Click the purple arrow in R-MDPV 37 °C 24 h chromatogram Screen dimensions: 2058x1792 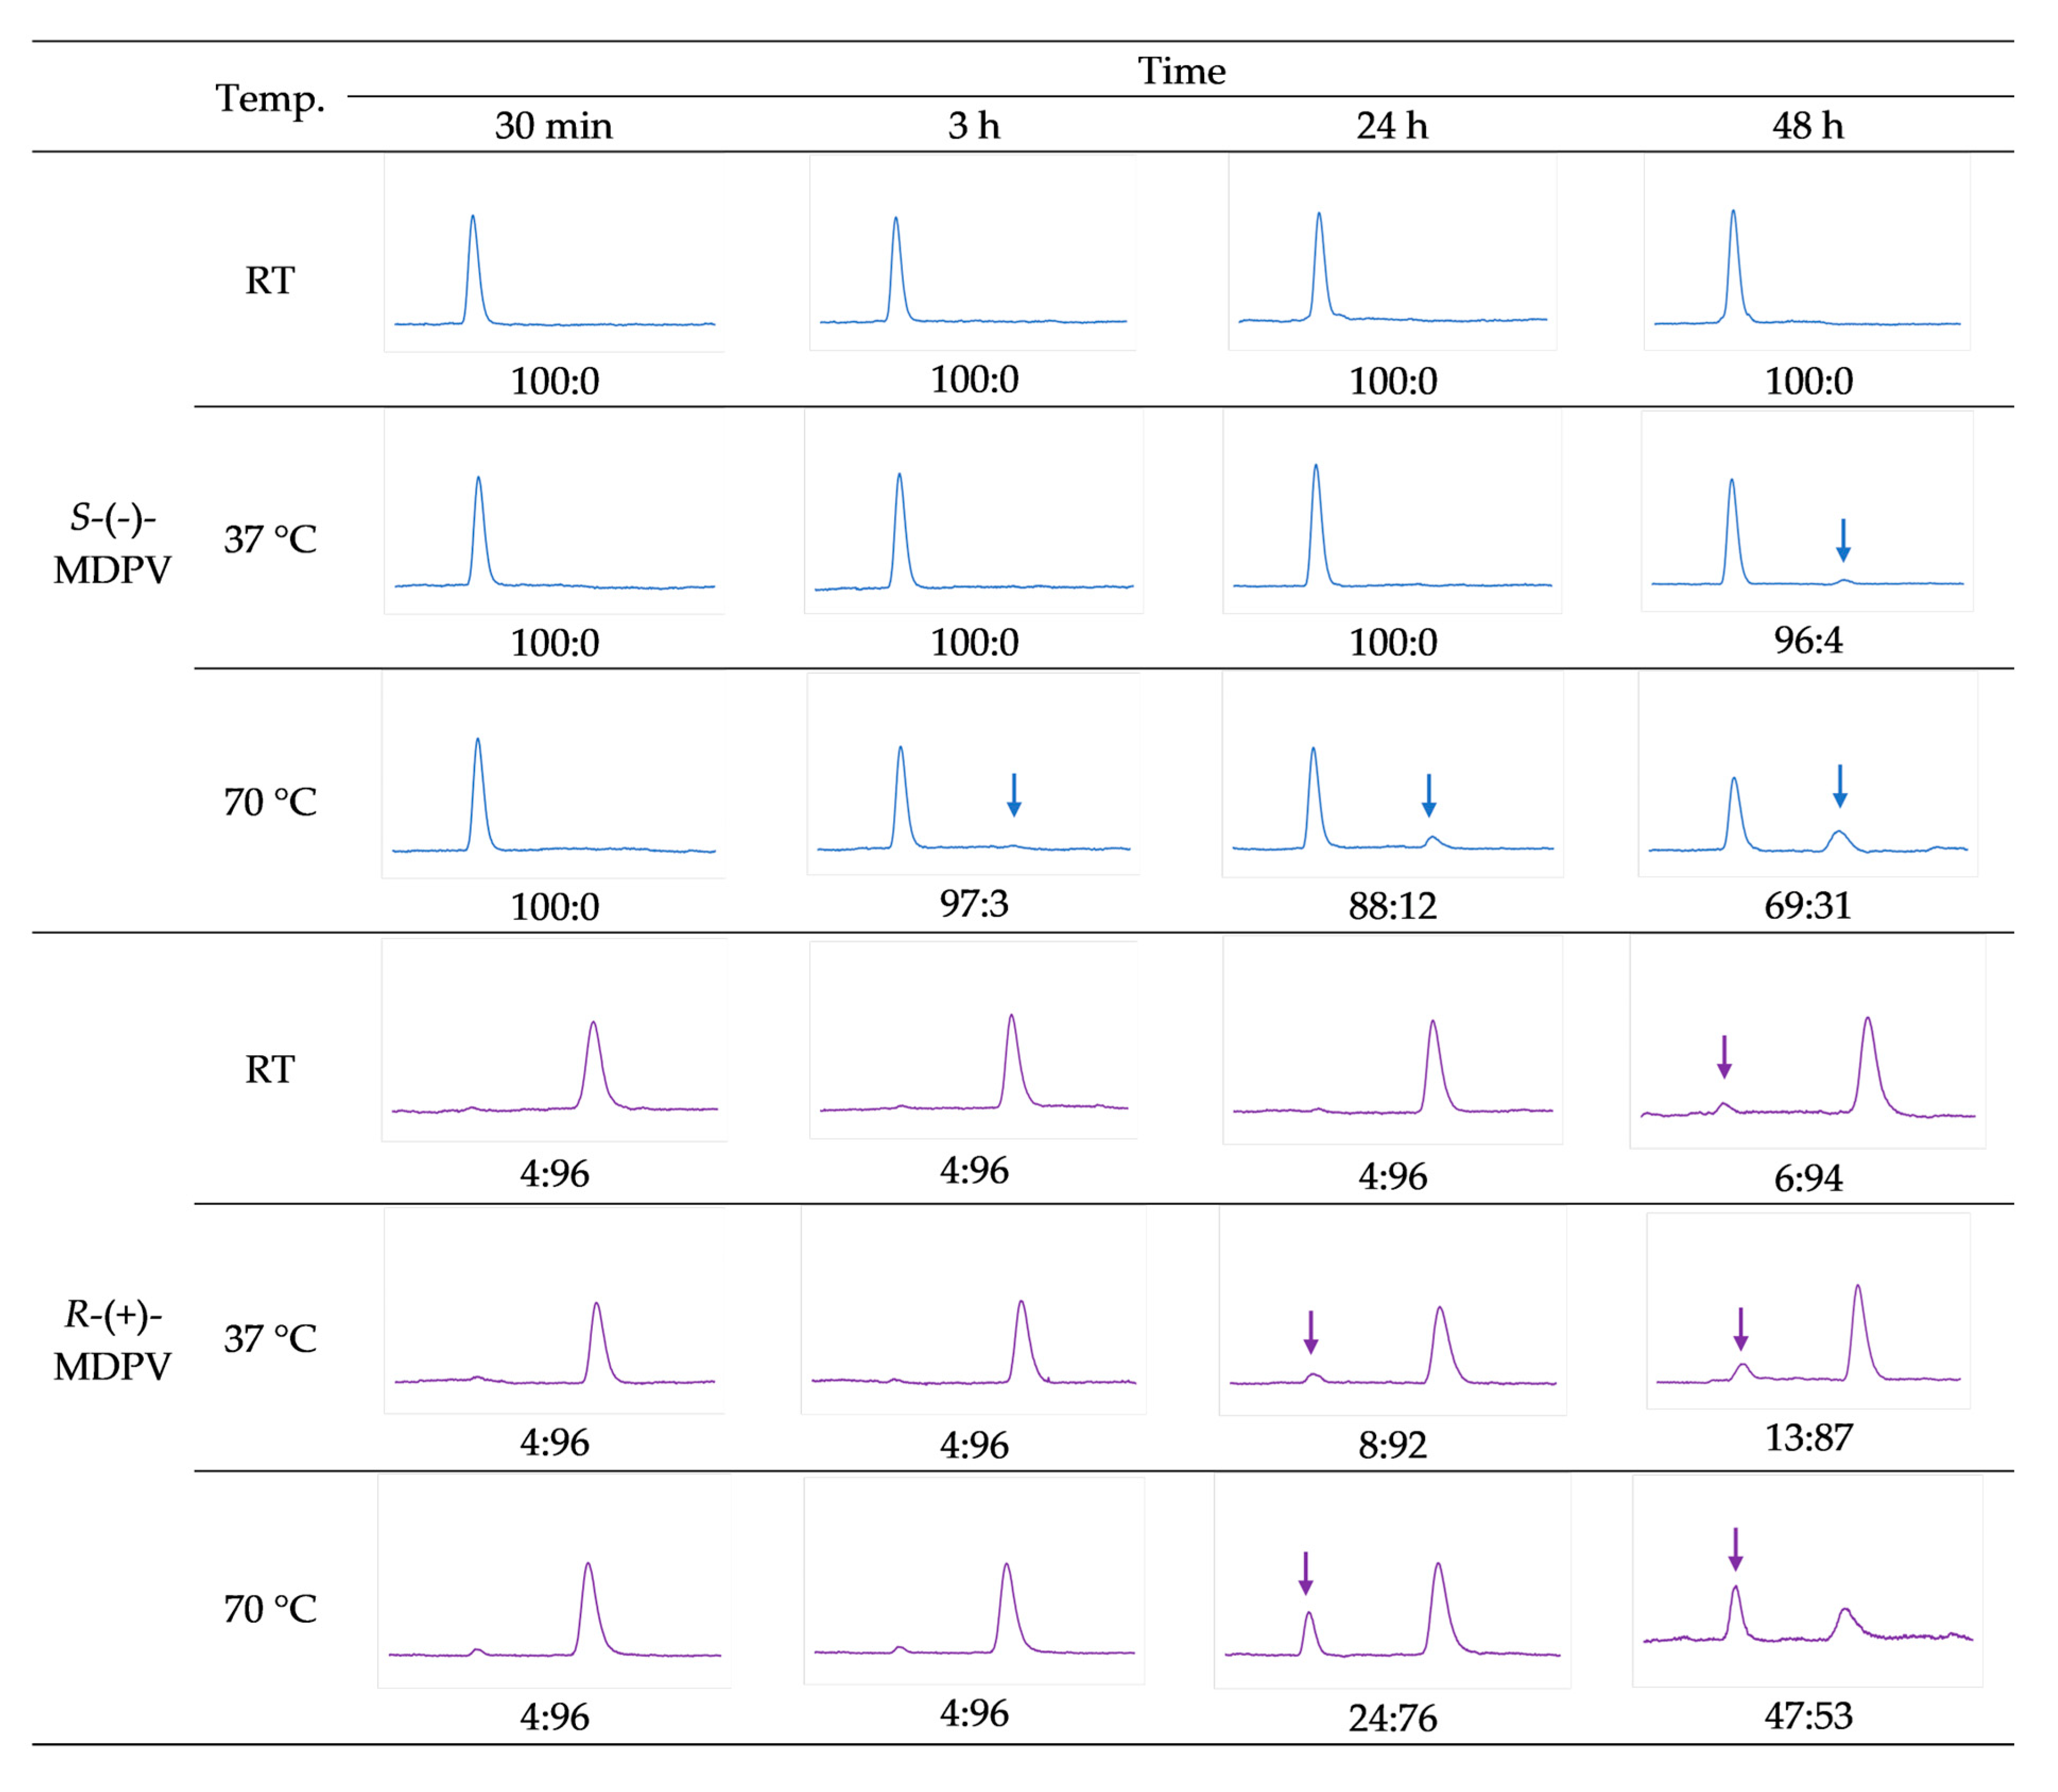point(1311,1332)
